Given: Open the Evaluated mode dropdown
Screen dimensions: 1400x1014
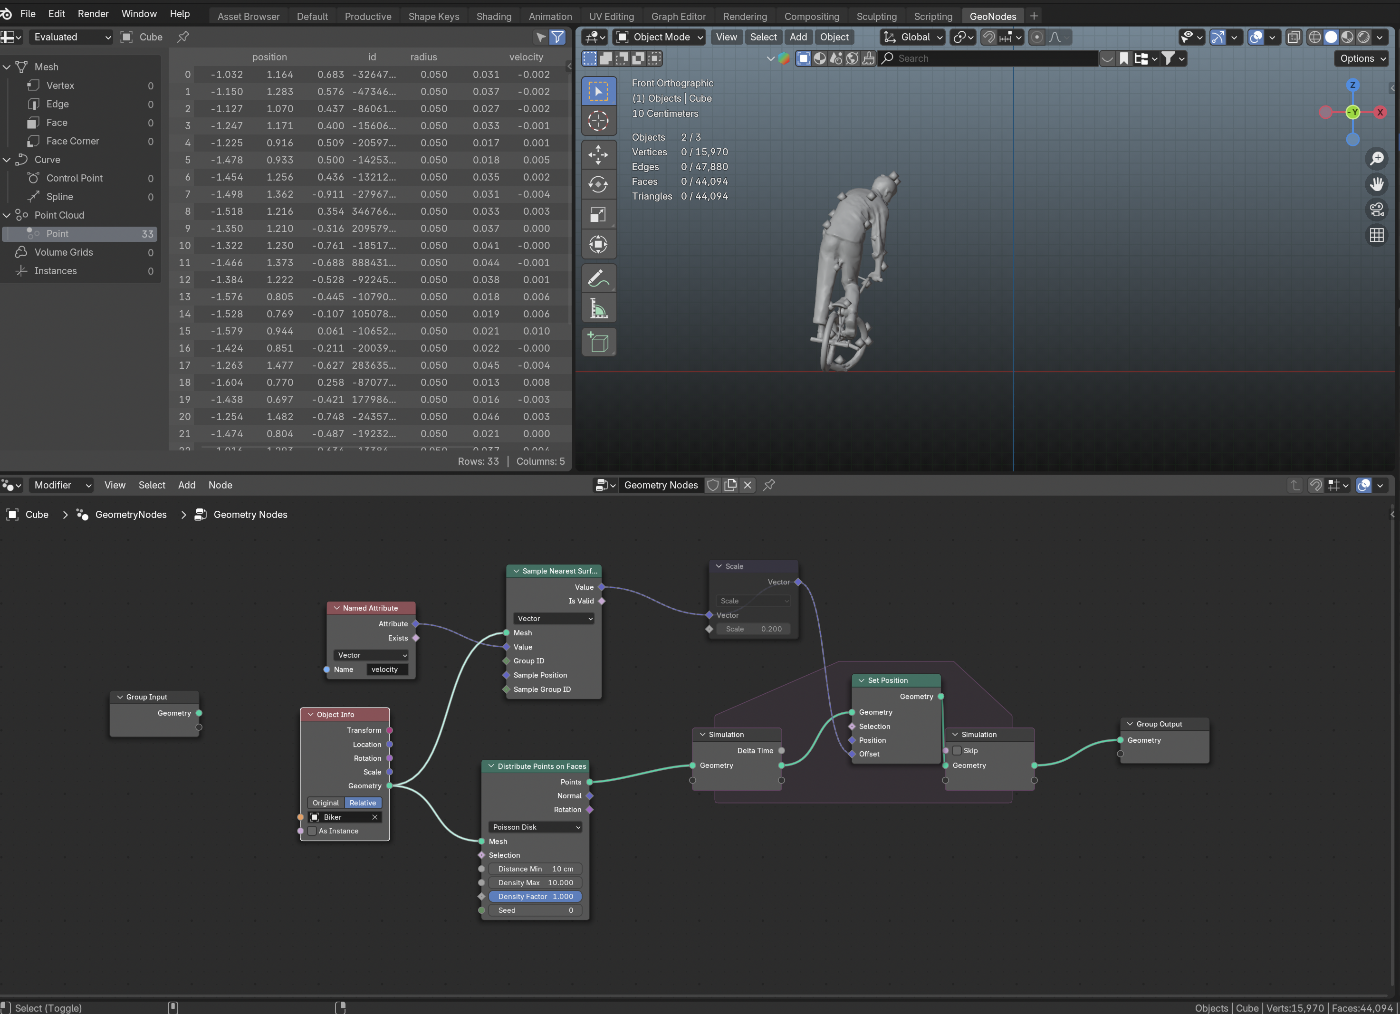Looking at the screenshot, I should pyautogui.click(x=71, y=37).
